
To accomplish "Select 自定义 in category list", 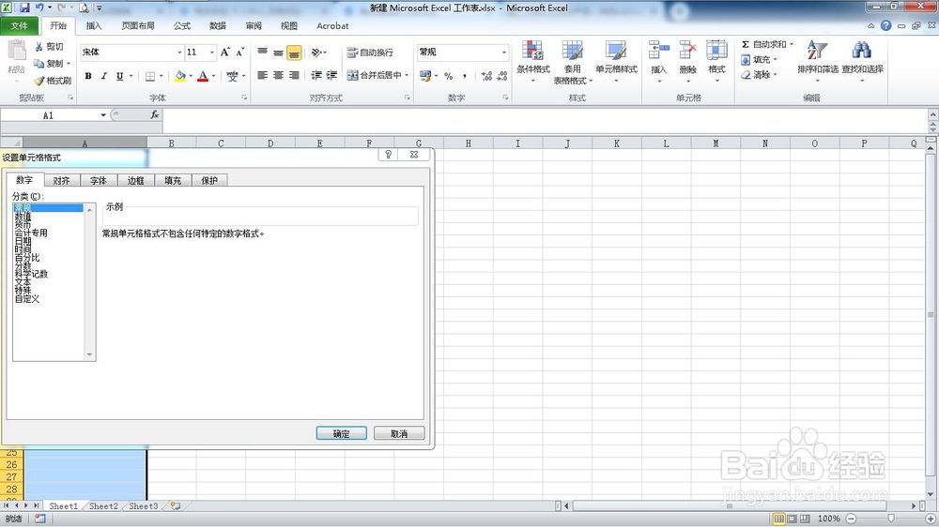I will [x=27, y=298].
